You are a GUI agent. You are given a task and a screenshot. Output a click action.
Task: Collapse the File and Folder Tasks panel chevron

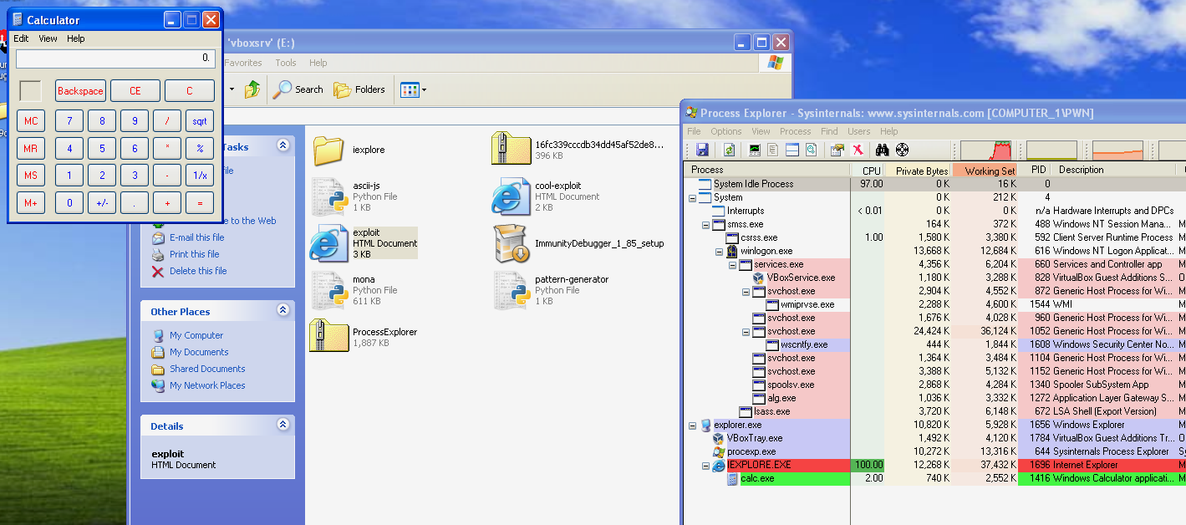[283, 145]
